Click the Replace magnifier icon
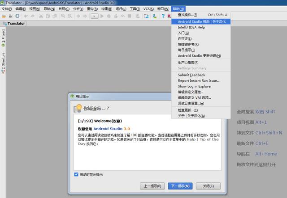Image resolution: width=287 pixels, height=198 pixels. tap(70, 16)
